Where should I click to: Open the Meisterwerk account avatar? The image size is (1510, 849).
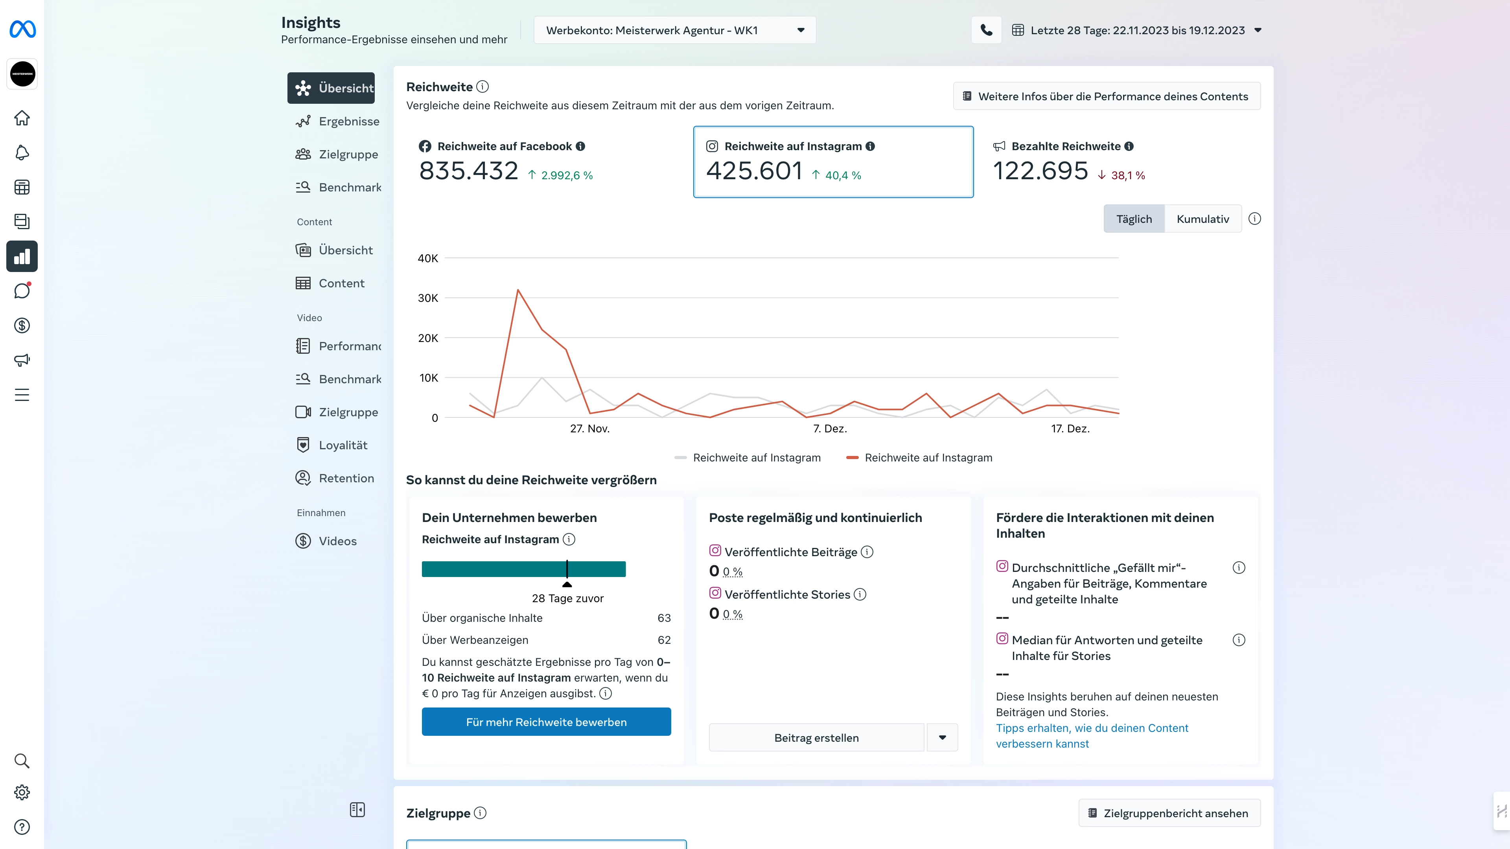click(x=22, y=74)
